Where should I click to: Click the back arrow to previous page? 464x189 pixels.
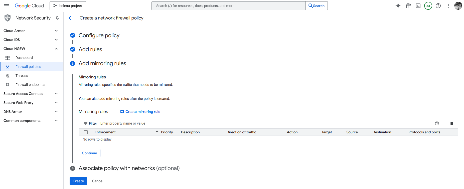[71, 18]
